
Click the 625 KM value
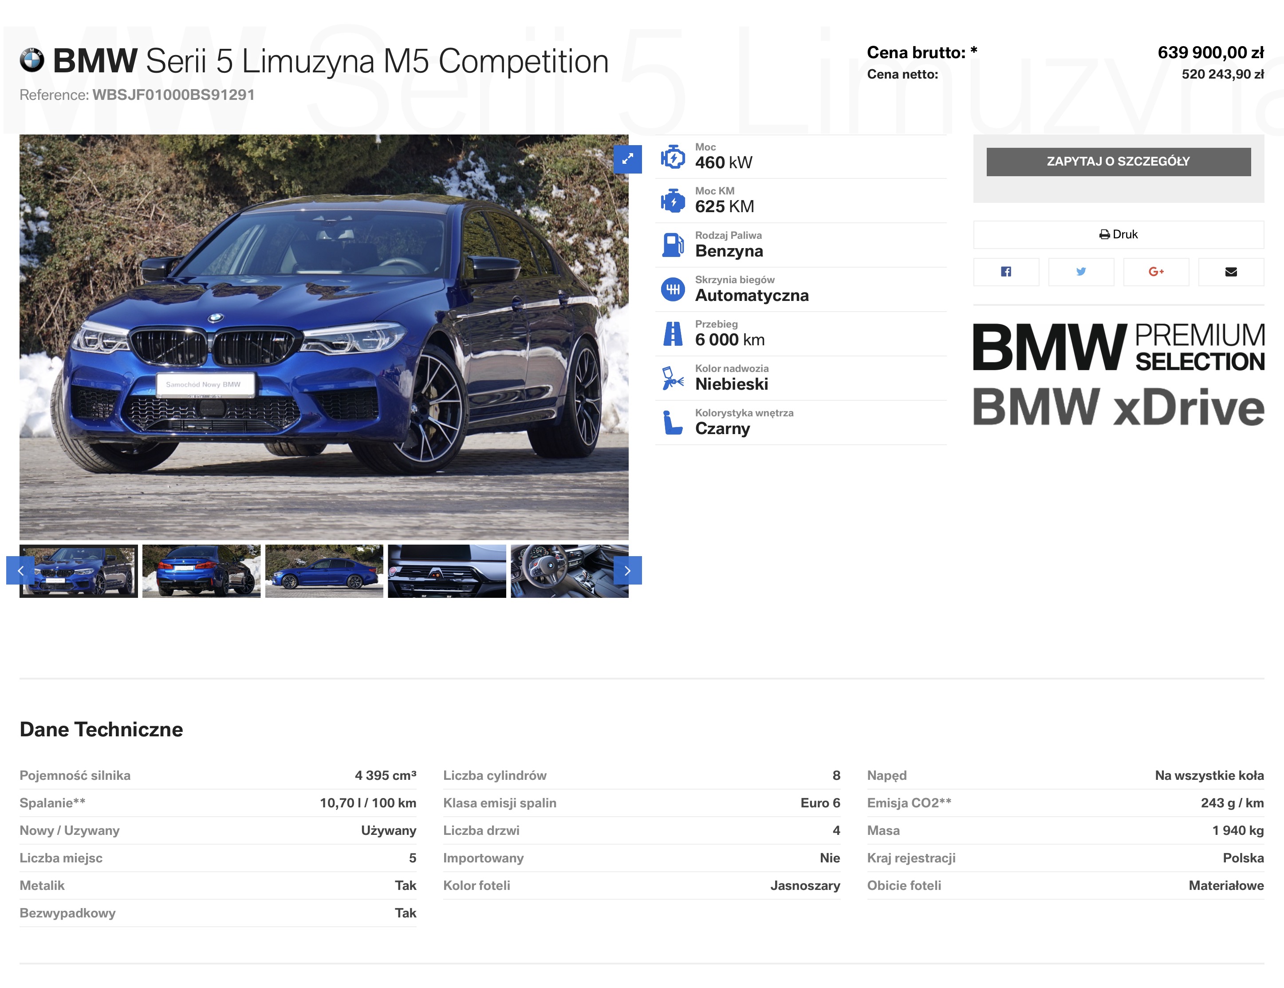pos(725,206)
